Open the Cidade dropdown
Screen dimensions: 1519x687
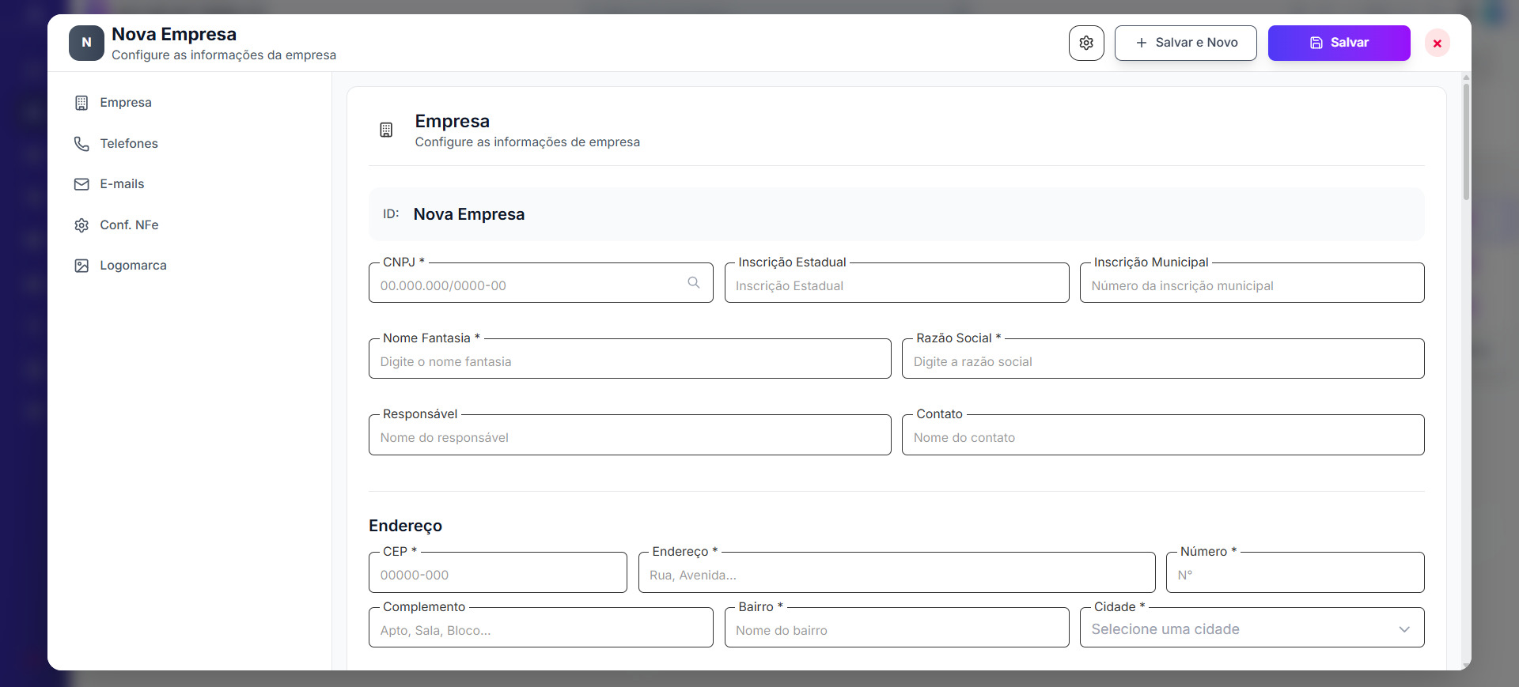1252,629
